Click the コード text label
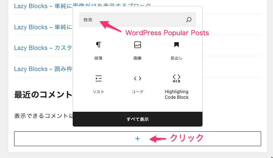The height and width of the screenshot is (158, 273). (138, 92)
